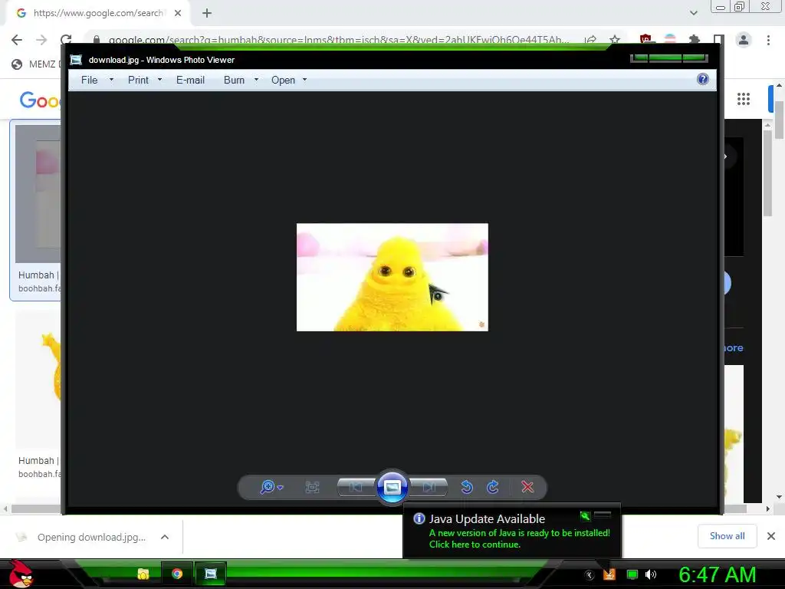The width and height of the screenshot is (785, 589).
Task: Open network tray icon
Action: pos(632,575)
